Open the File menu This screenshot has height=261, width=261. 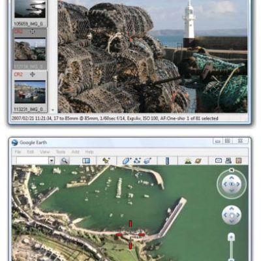18,152
